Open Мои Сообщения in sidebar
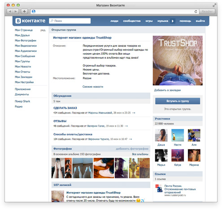Screen dimensions: 222x209 coord(25,56)
